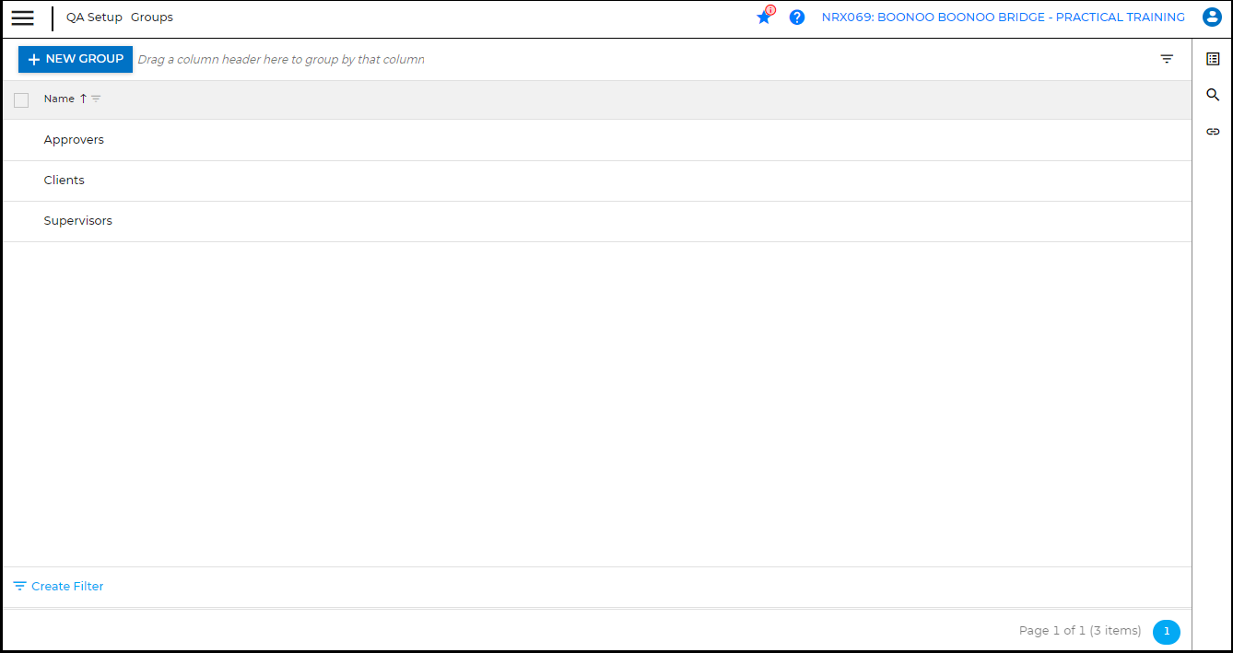Viewport: 1233px width, 653px height.
Task: Click the chain link icon in sidebar
Action: [1213, 132]
